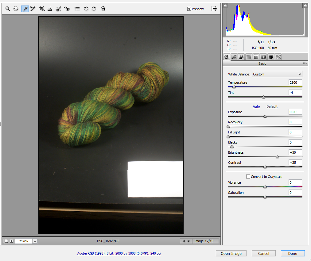The image size is (311, 261).
Task: Rotate image 90° clockwise
Action: point(94,9)
